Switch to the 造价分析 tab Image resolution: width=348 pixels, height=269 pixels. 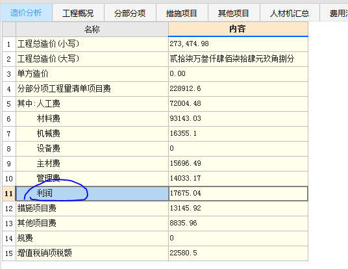[26, 13]
